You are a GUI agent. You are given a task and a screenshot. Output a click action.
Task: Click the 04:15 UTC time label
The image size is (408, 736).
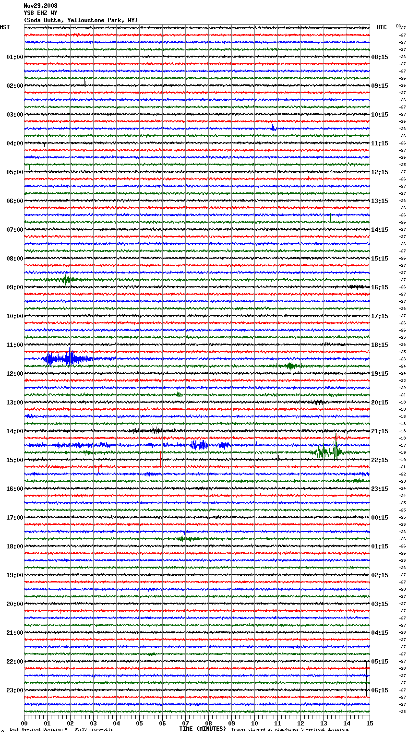tap(380, 633)
